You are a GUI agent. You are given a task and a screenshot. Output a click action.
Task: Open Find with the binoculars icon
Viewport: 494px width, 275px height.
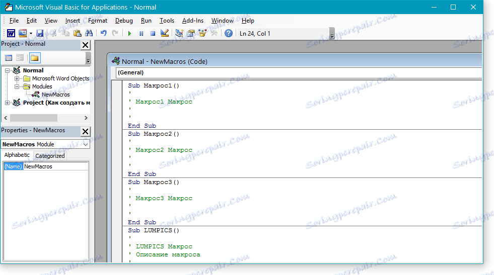(x=89, y=34)
